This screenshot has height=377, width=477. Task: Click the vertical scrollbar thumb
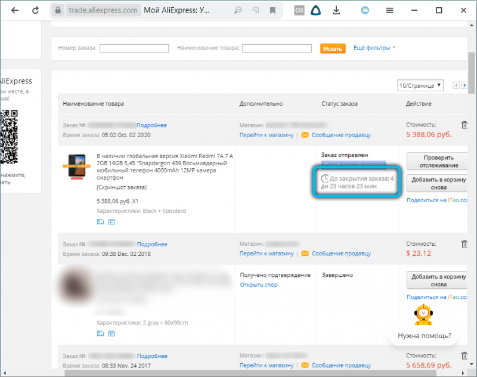(472, 73)
